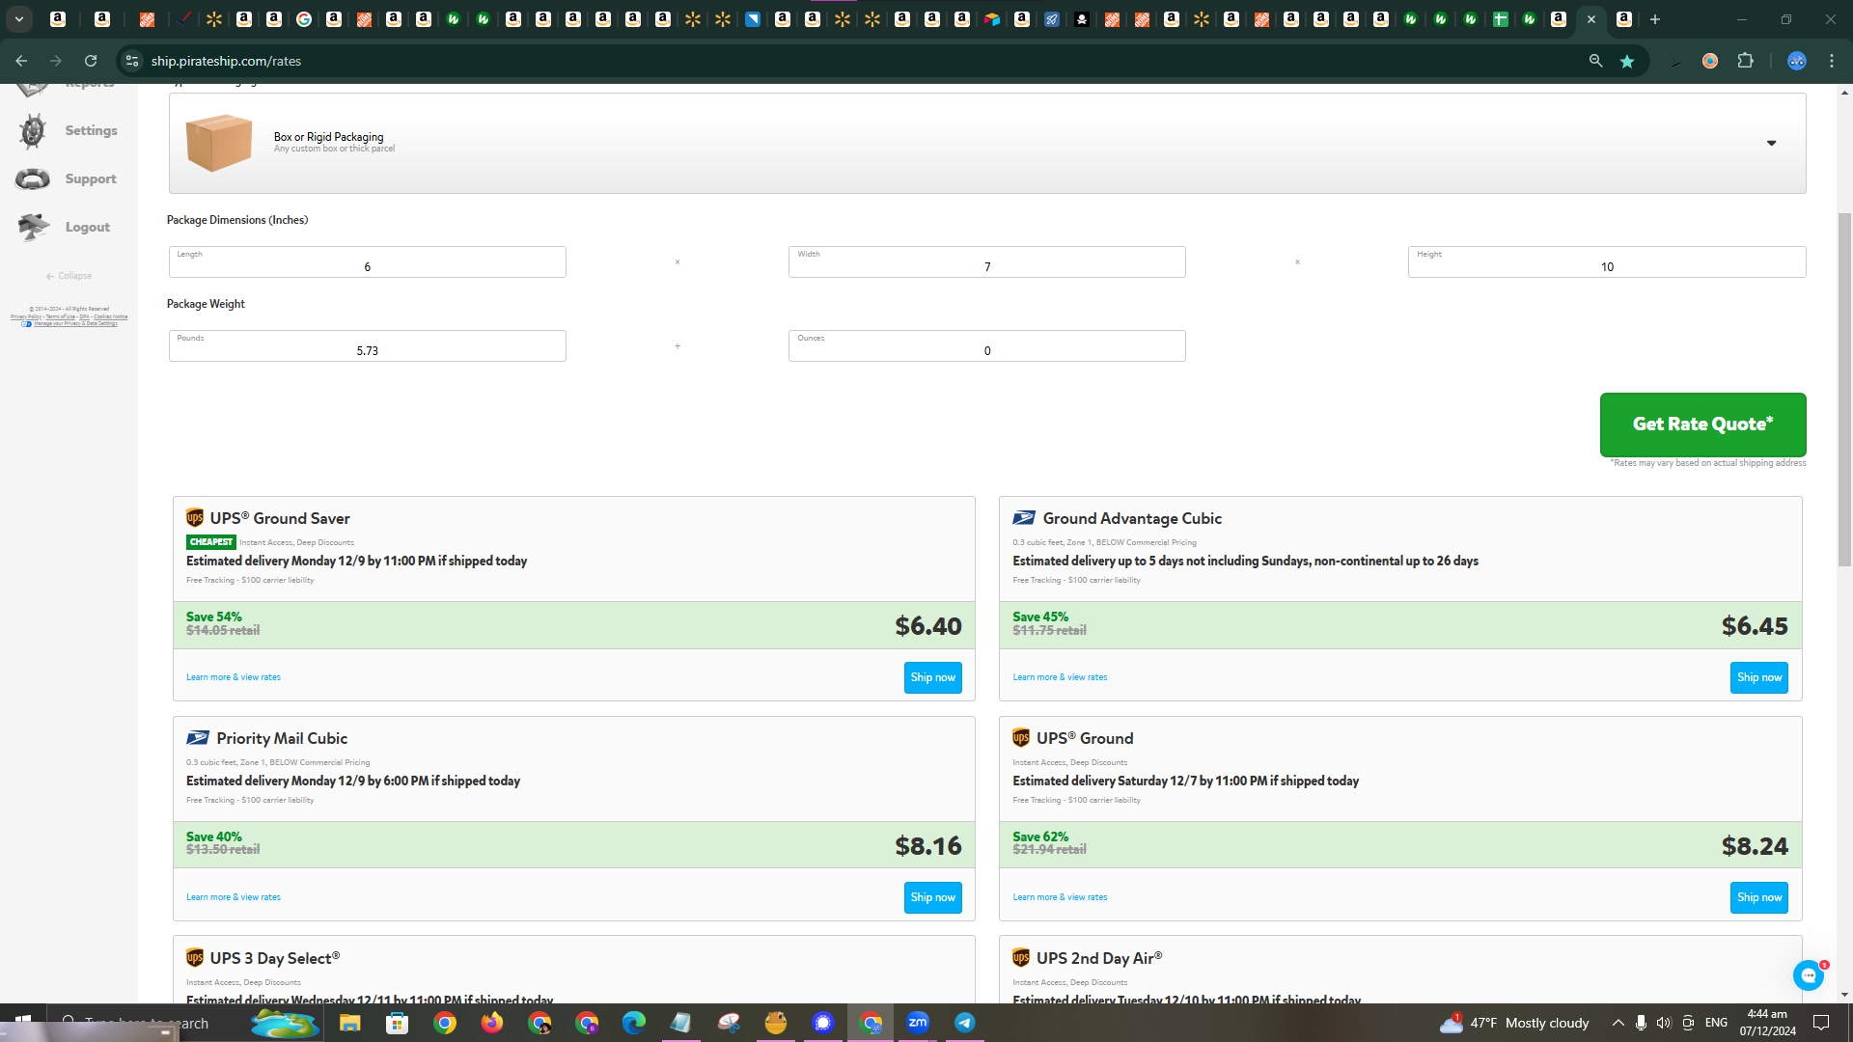Click Ship now for Priority Mail Cubic
This screenshot has height=1042, width=1853.
[x=933, y=897]
